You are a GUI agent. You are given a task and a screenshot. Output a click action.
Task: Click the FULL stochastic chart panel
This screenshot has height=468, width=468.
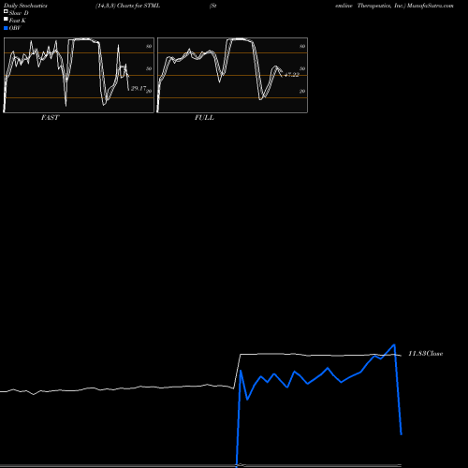point(232,75)
